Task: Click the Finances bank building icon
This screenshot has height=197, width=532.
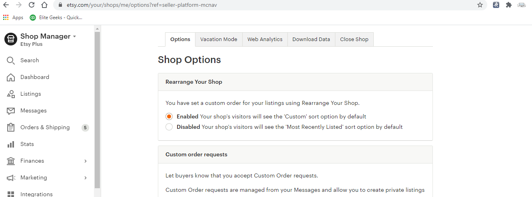Action: tap(11, 161)
